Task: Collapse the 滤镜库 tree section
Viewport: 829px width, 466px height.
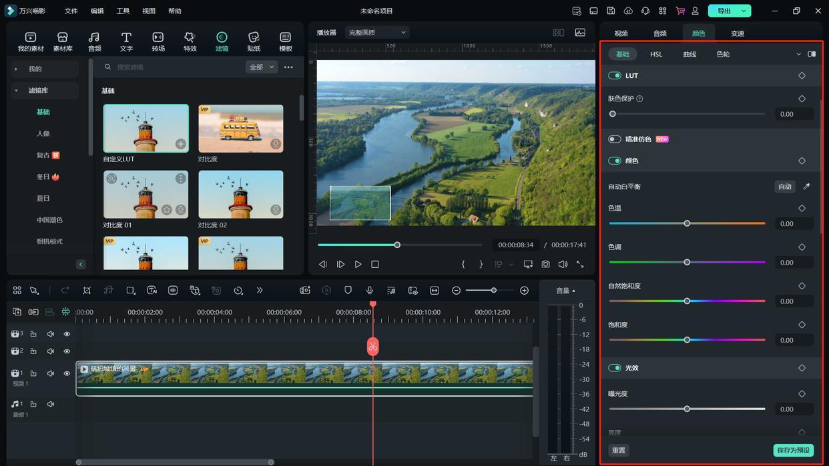Action: tap(17, 91)
